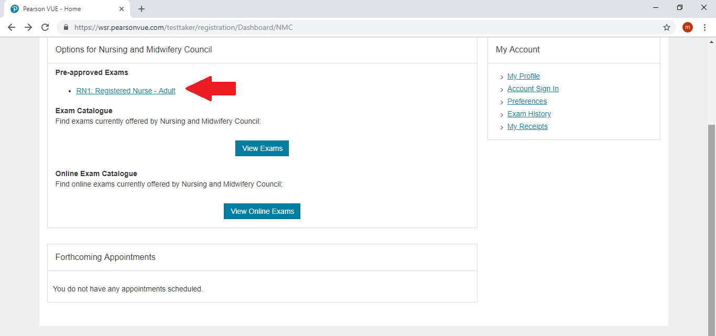716x336 pixels.
Task: Click the browser back arrow
Action: point(12,27)
